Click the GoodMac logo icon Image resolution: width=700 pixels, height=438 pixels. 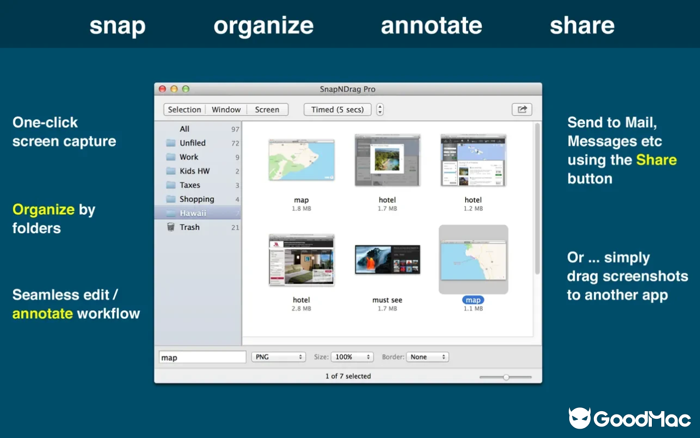tap(580, 418)
